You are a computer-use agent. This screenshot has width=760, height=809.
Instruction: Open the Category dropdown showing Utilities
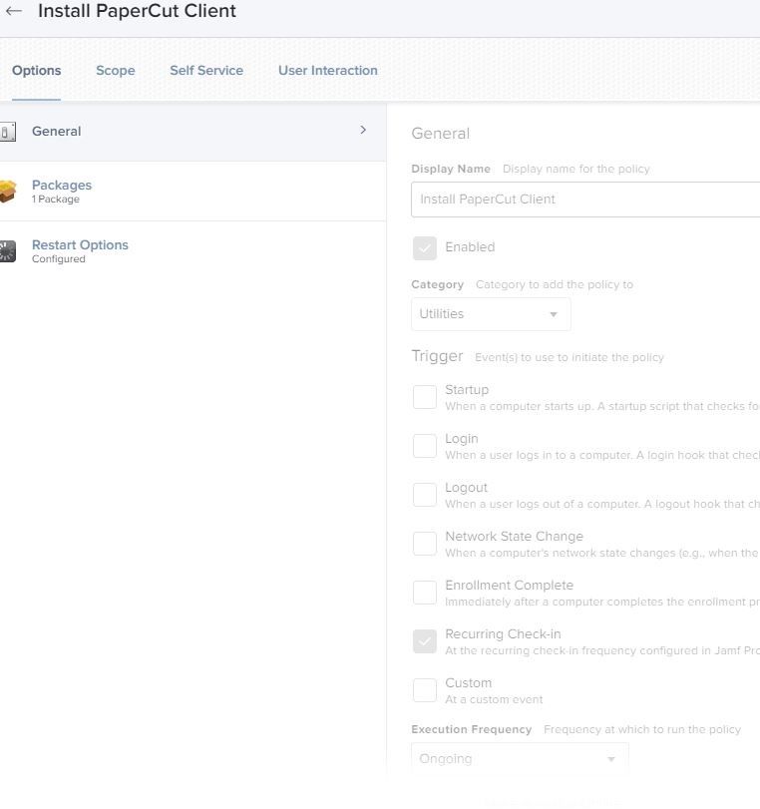click(491, 314)
